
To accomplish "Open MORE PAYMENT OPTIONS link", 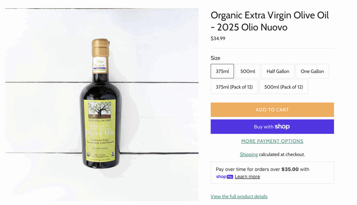I will tap(272, 141).
